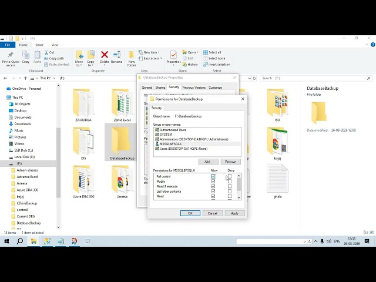The height and width of the screenshot is (282, 376).
Task: Click Cancel in Permissions dialog
Action: click(x=213, y=213)
